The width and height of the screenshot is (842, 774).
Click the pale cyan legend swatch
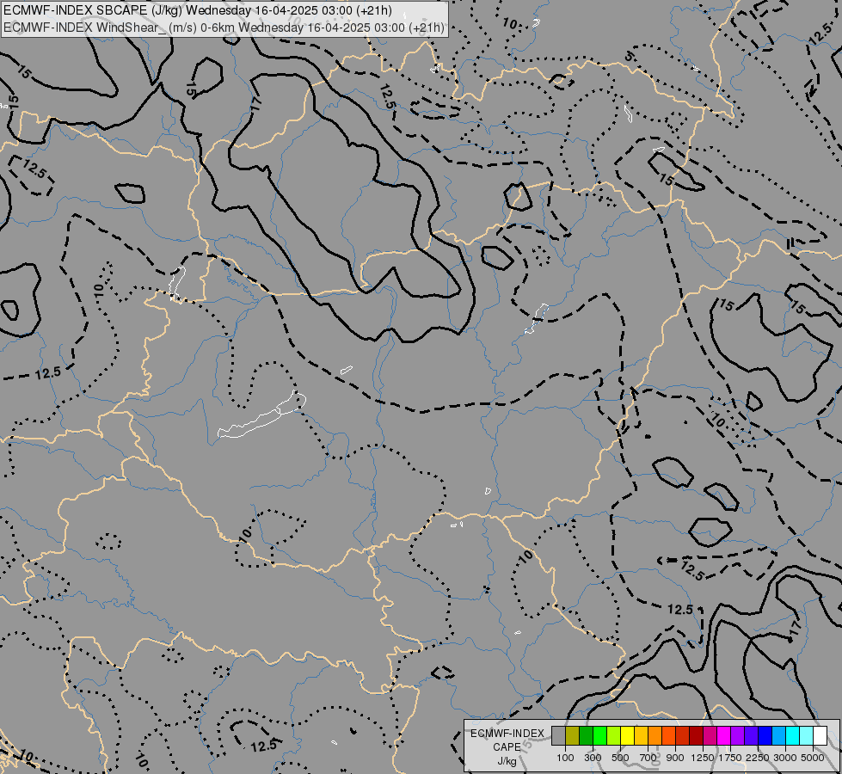pos(806,735)
